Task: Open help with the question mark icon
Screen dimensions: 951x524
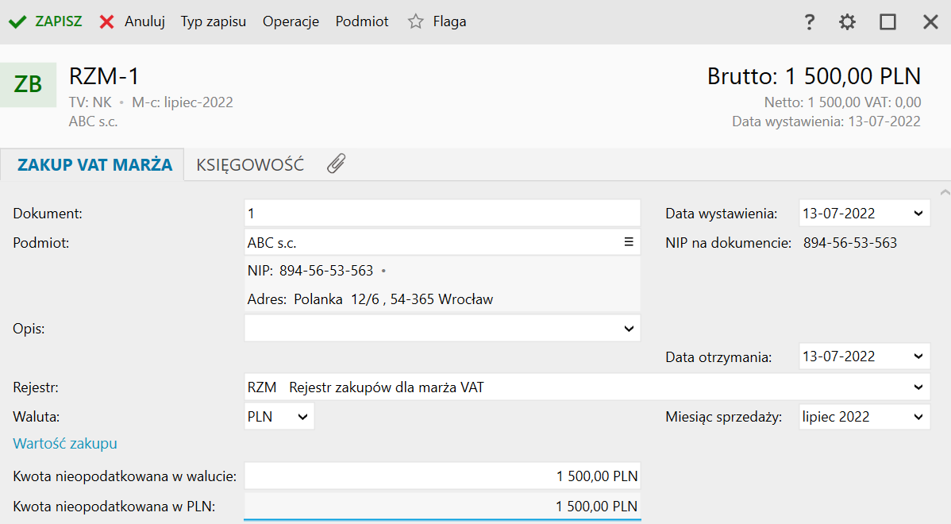Action: point(809,22)
